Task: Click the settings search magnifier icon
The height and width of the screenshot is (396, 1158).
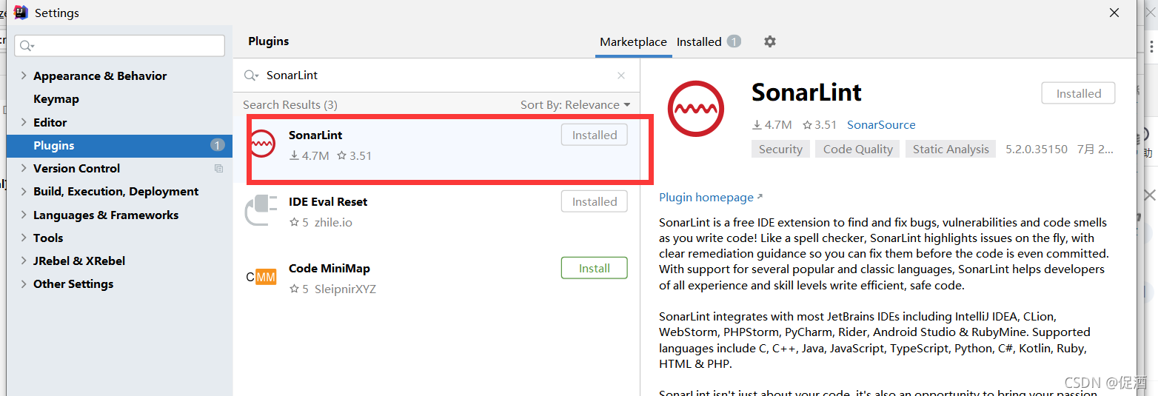Action: click(27, 46)
